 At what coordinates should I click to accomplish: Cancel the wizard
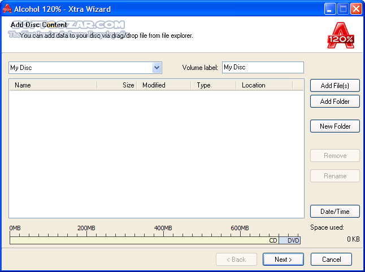[331, 260]
